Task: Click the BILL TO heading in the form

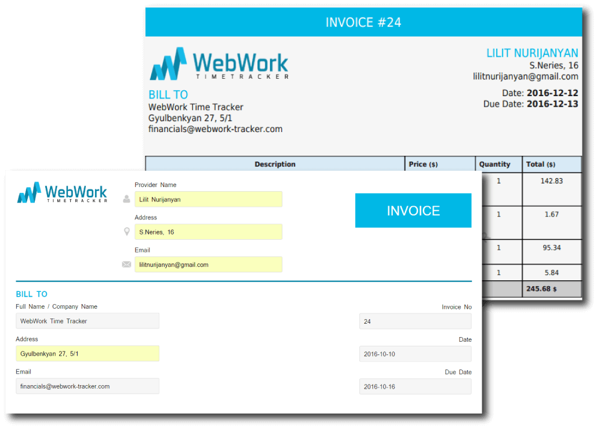Action: [32, 294]
